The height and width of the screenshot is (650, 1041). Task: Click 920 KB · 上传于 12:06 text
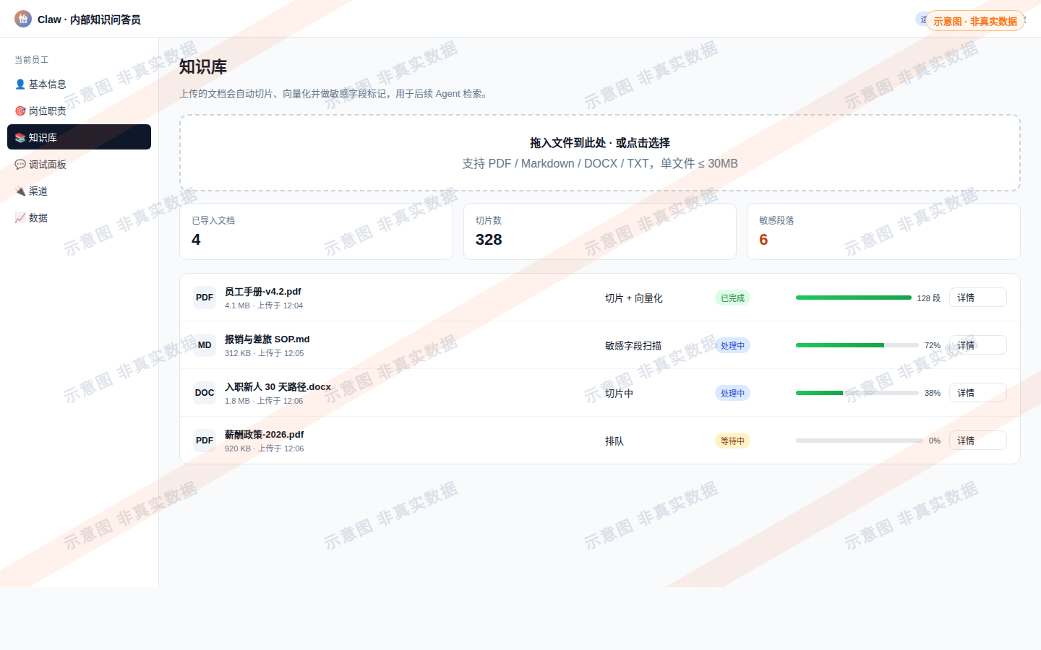tap(264, 448)
